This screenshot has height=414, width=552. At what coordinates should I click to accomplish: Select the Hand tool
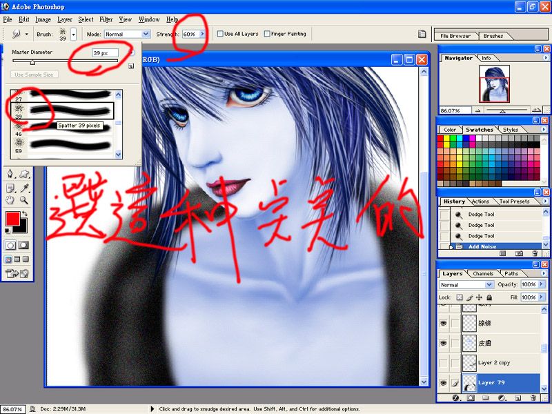[x=10, y=200]
